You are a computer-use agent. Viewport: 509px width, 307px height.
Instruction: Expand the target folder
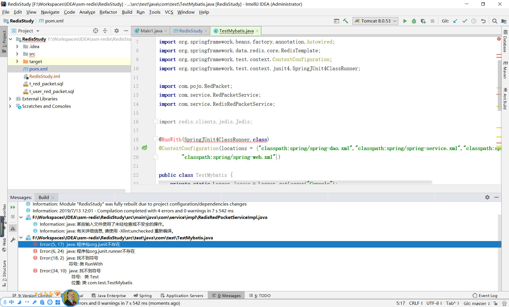coord(17,61)
